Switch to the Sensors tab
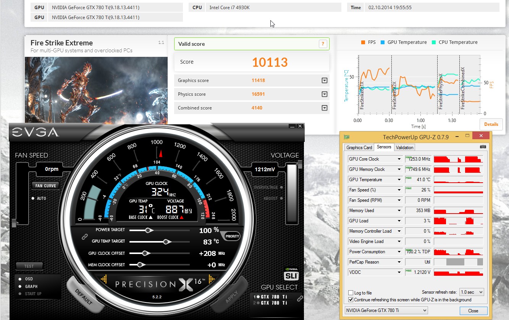This screenshot has height=320, width=509. coord(384,147)
